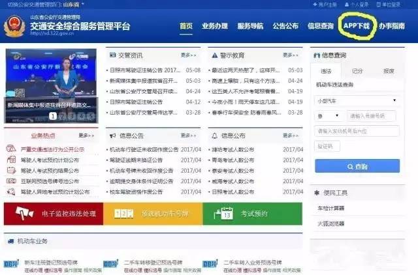Click 更多 link in 信息公布 section
Image resolution: width=418 pixels, height=275 pixels.
click(291, 136)
